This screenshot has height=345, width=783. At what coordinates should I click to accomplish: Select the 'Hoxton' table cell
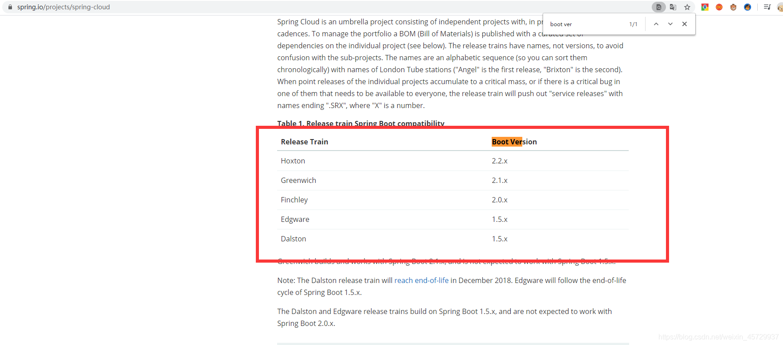tap(293, 161)
